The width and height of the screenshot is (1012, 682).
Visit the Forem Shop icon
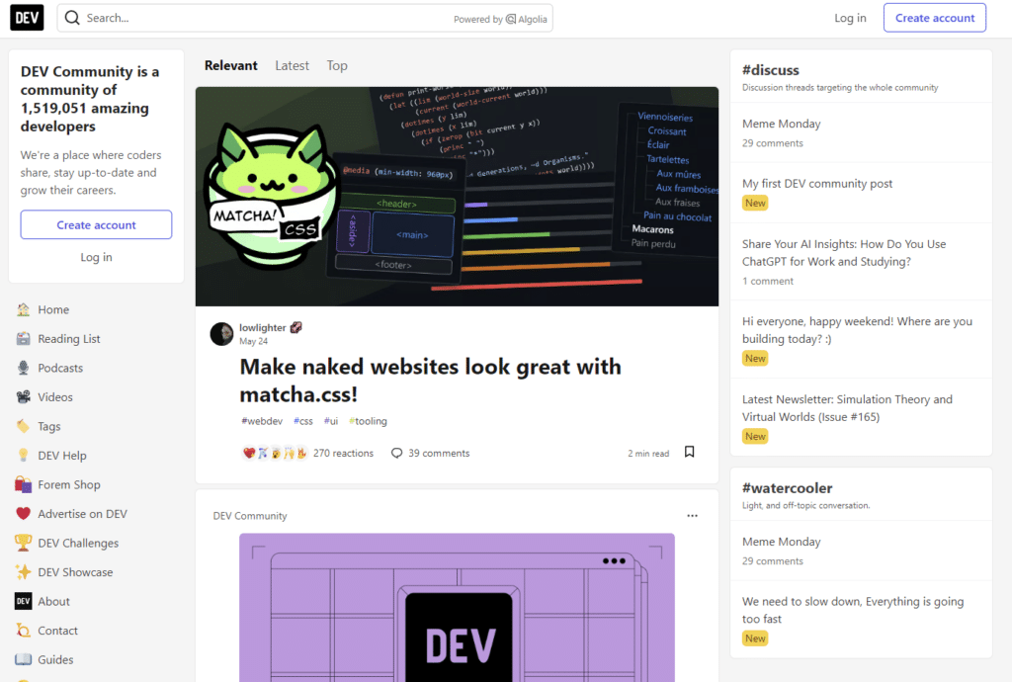[x=22, y=483]
